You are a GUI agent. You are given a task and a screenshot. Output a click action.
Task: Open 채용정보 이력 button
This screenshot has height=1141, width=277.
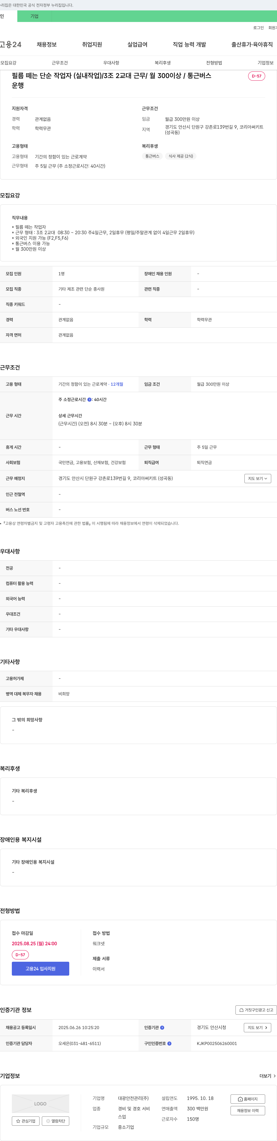(247, 1110)
